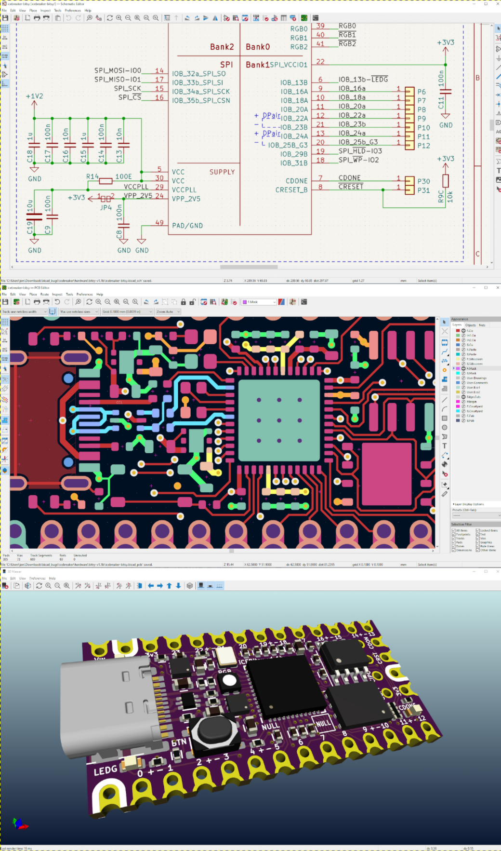
Task: Open the Route menu in PCB Editor
Action: (x=44, y=294)
